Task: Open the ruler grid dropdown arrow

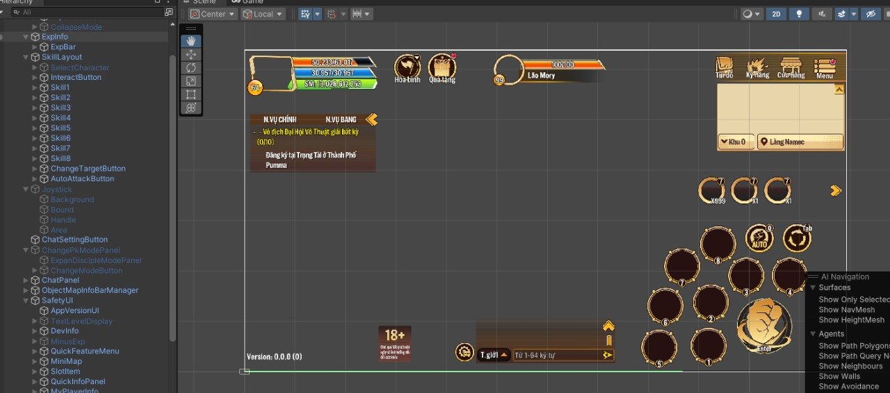Action: (367, 14)
